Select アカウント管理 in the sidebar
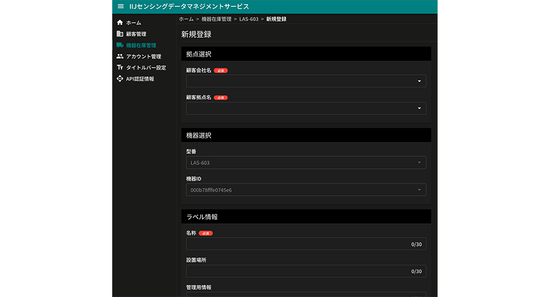This screenshot has height=297, width=550. coord(143,56)
